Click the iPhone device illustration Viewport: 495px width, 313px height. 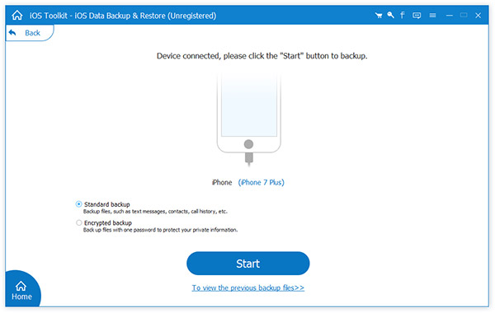pos(249,119)
